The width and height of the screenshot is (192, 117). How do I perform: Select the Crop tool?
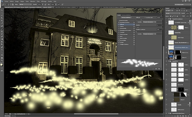2,21
